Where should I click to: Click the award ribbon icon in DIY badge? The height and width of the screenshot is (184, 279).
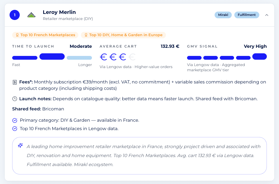click(86, 35)
